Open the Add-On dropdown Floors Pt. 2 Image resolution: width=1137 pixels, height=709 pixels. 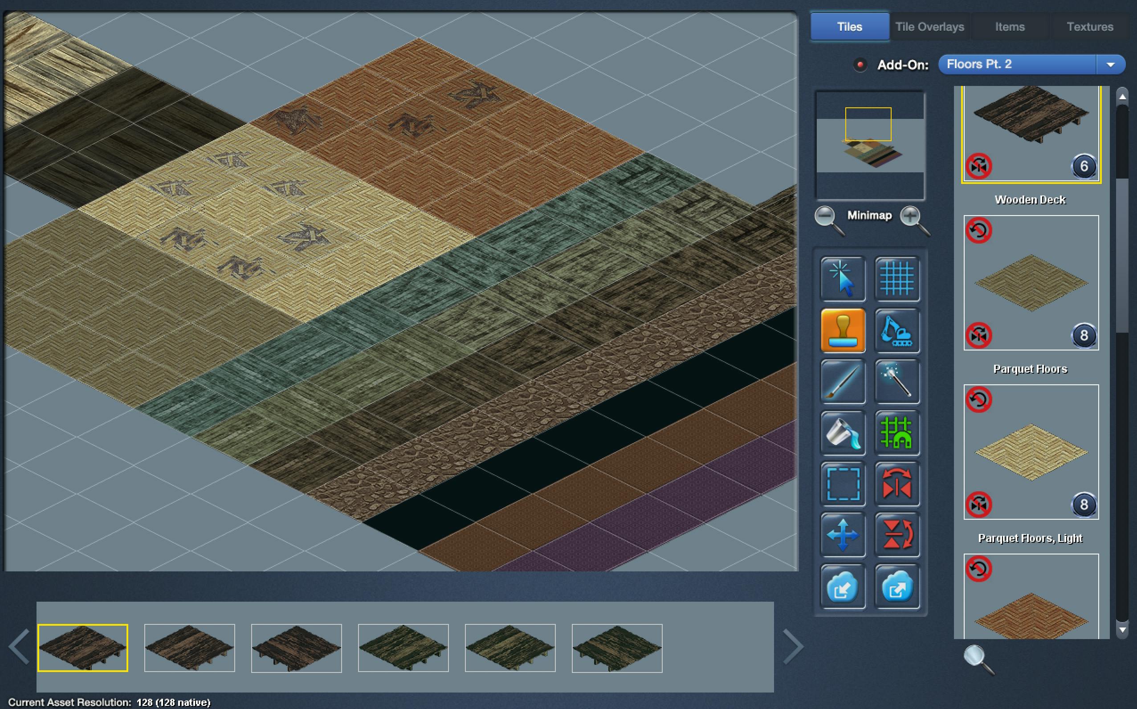pyautogui.click(x=1031, y=64)
